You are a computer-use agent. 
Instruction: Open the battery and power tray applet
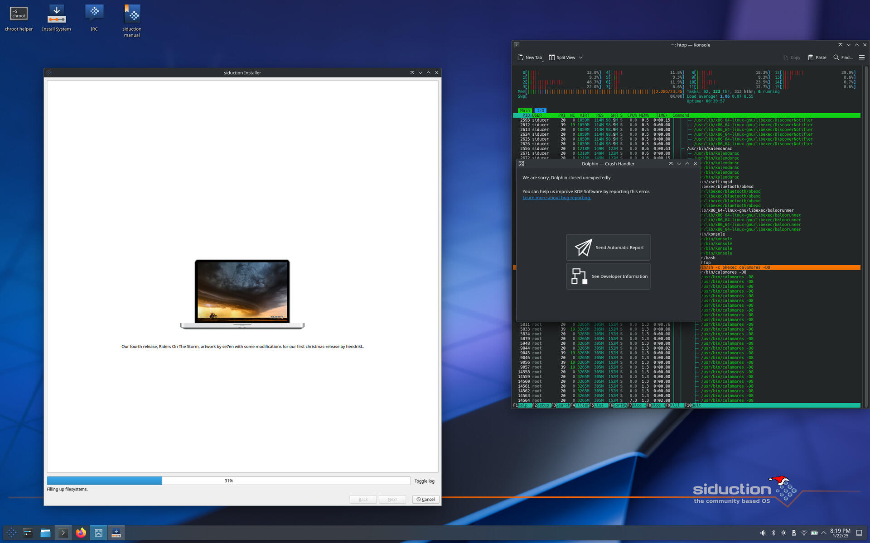(814, 533)
